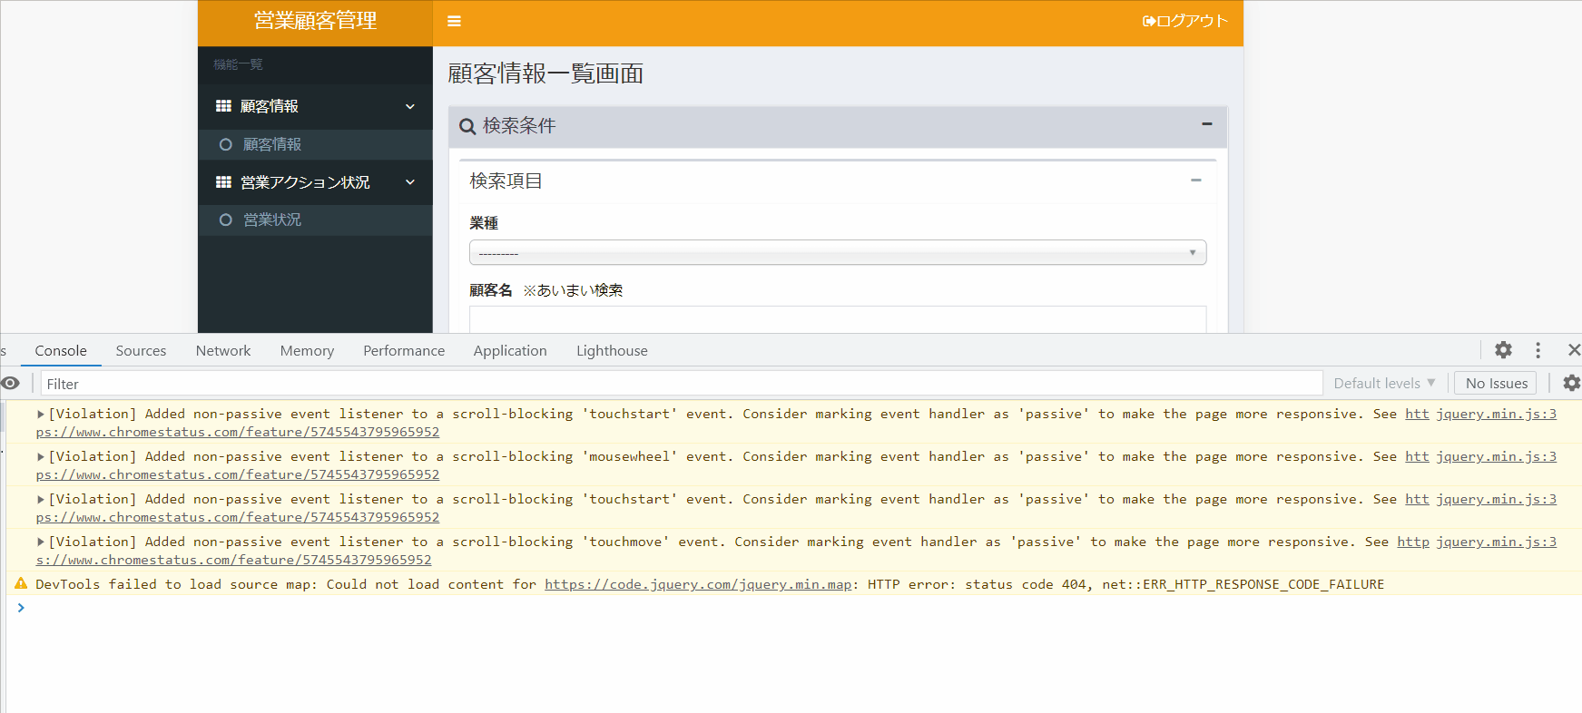Click the 顧客情報一覧画面 page heading
Viewport: 1582px width, 713px height.
click(x=545, y=73)
